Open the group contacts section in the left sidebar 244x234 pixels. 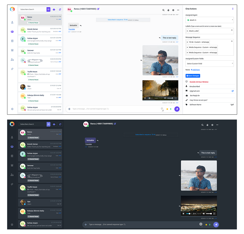(x=12, y=32)
